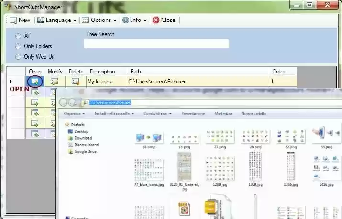Screen dimensions: 342x219
Task: Click the Preferiti label in Explorer sidebar
Action: coord(78,125)
